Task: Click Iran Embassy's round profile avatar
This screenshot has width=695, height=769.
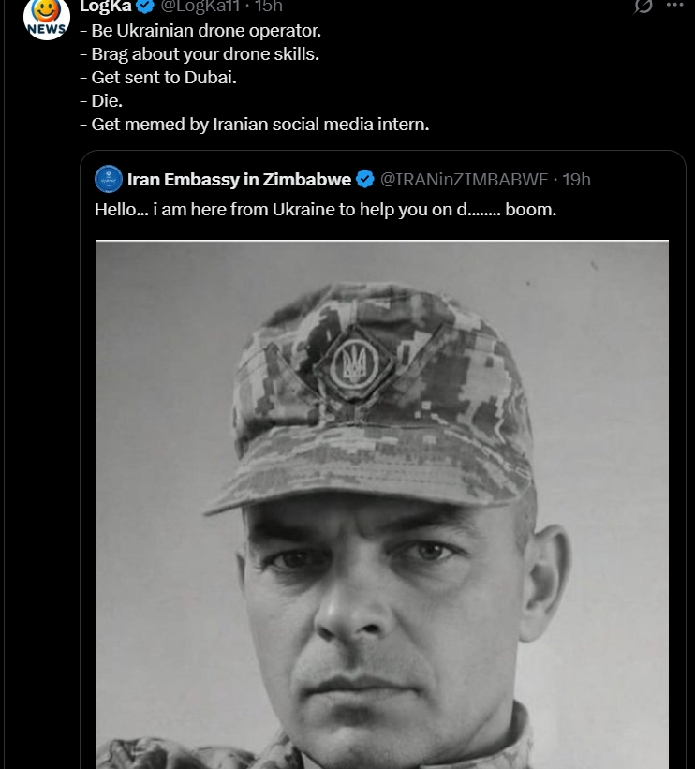Action: pyautogui.click(x=109, y=179)
